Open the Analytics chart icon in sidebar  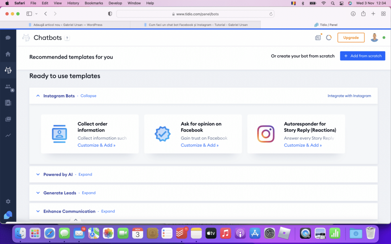(x=8, y=135)
